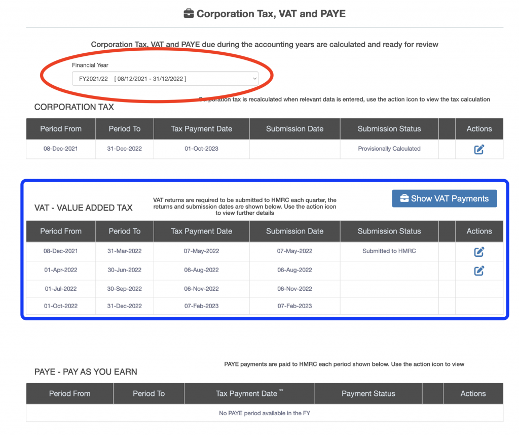Click edit icon for VAT period starting 08-Dec-2021
The width and height of the screenshot is (519, 436).
coord(479,251)
